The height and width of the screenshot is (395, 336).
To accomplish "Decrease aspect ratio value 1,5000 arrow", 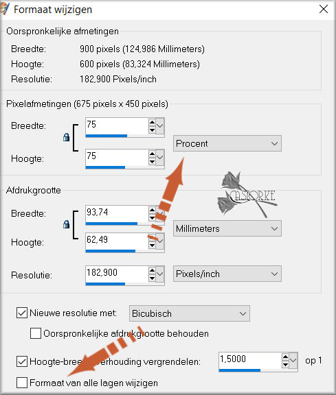I will [x=285, y=365].
